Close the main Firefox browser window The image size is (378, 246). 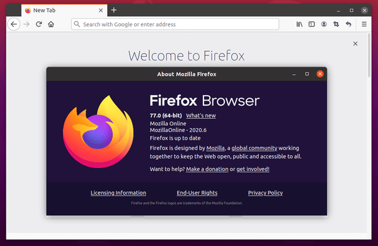click(365, 10)
